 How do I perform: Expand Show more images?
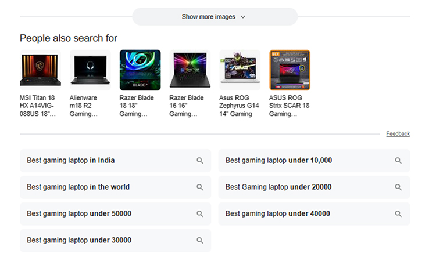tap(208, 17)
